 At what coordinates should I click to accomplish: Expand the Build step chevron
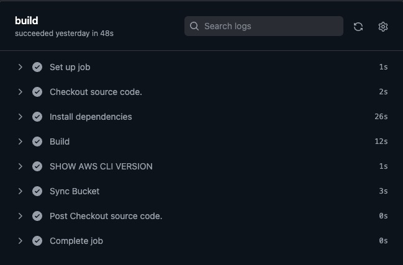tap(20, 141)
